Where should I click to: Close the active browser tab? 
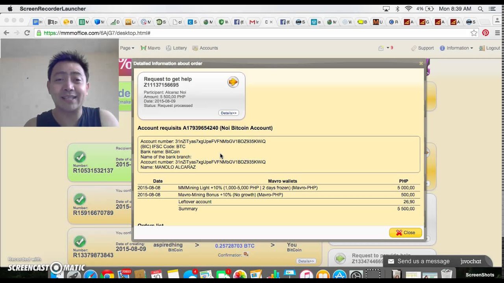(x=271, y=22)
